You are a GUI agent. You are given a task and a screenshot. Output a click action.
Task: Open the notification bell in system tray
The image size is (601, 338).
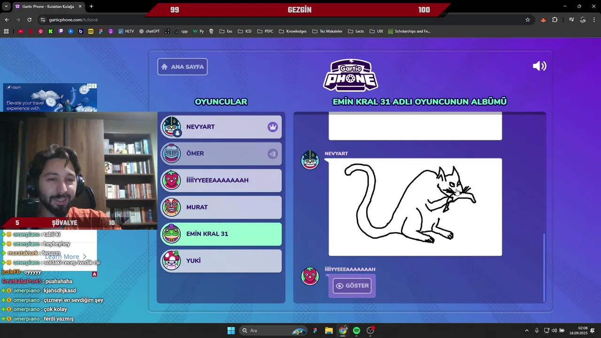click(x=593, y=330)
